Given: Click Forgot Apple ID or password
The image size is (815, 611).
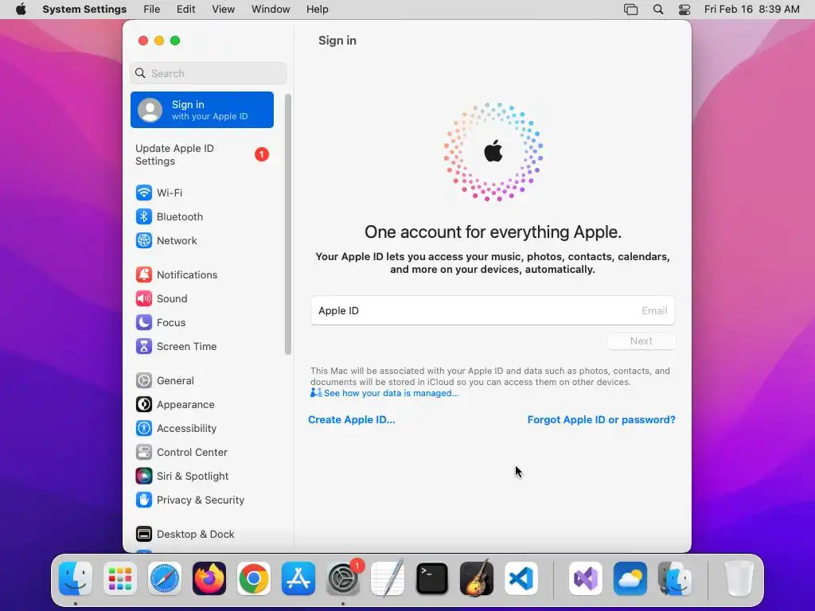Looking at the screenshot, I should (x=602, y=420).
